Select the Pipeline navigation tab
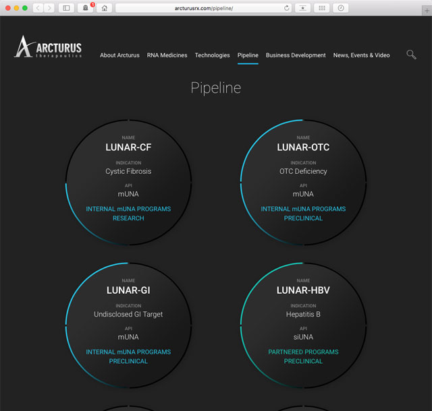 click(248, 55)
